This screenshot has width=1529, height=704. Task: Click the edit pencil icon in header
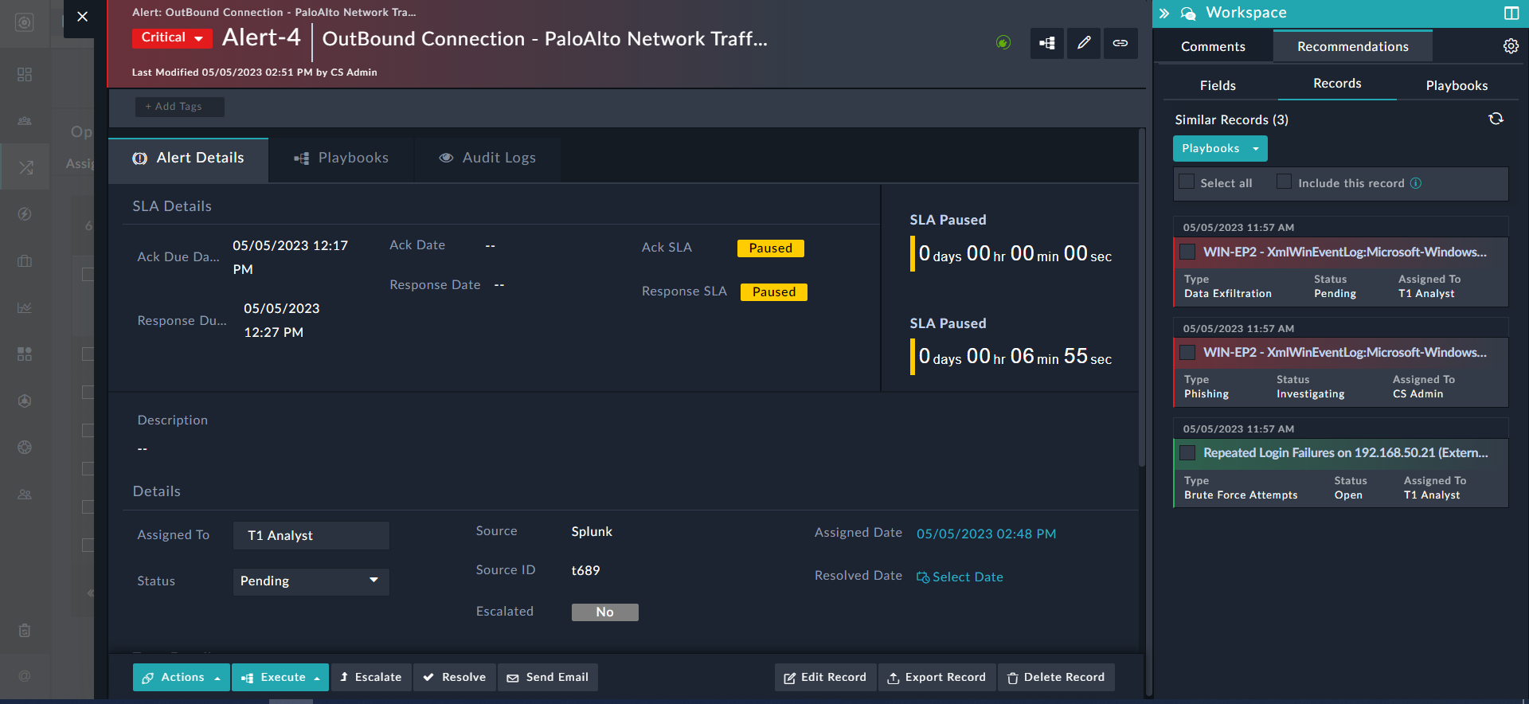pos(1083,43)
